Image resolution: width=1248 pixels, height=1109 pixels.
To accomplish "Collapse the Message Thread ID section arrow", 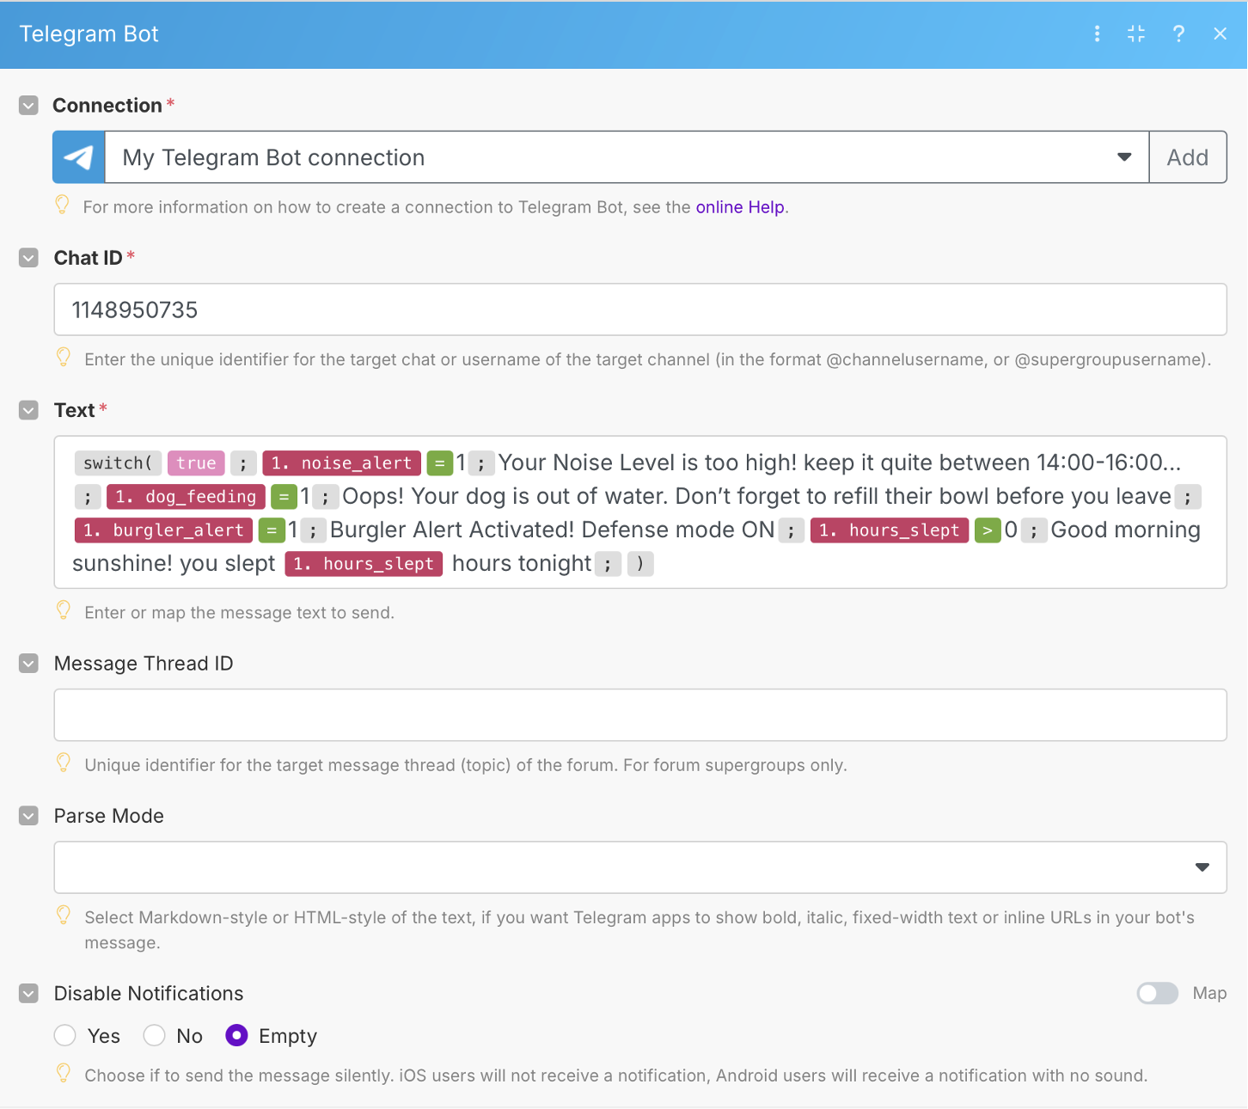I will [x=28, y=664].
